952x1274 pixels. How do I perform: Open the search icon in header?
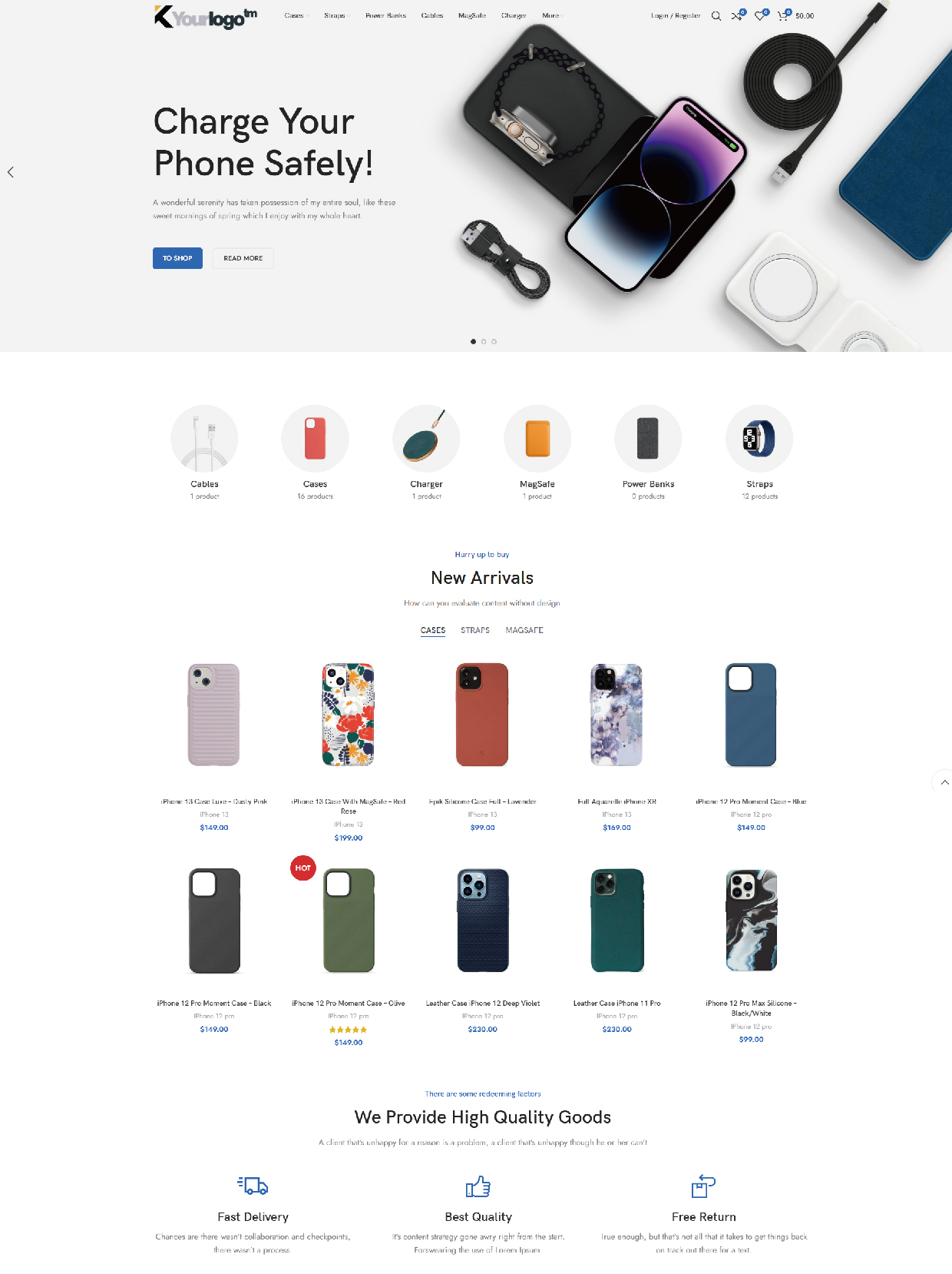(716, 15)
